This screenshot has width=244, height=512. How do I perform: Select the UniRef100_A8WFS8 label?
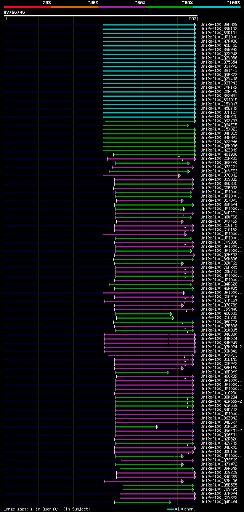tap(220, 217)
